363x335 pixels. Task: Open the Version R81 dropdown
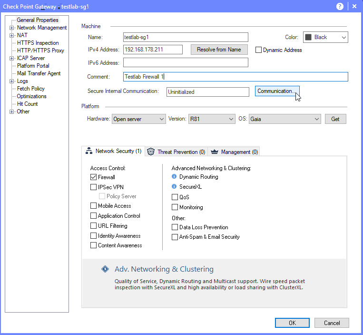point(212,119)
